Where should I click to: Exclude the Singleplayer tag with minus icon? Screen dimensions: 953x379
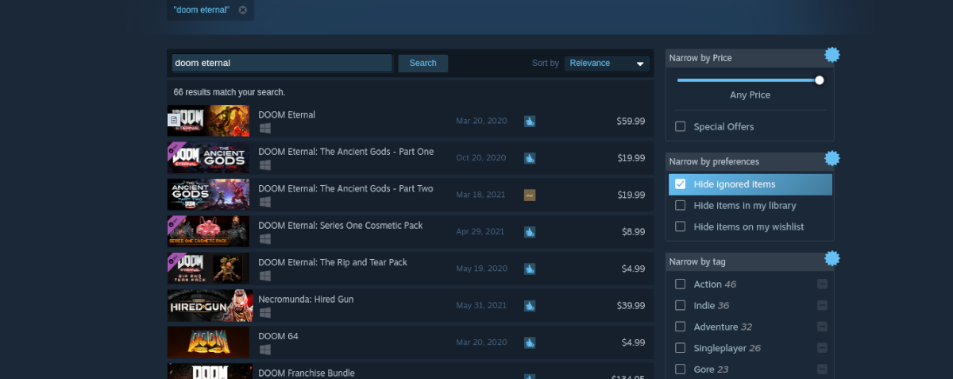click(822, 348)
